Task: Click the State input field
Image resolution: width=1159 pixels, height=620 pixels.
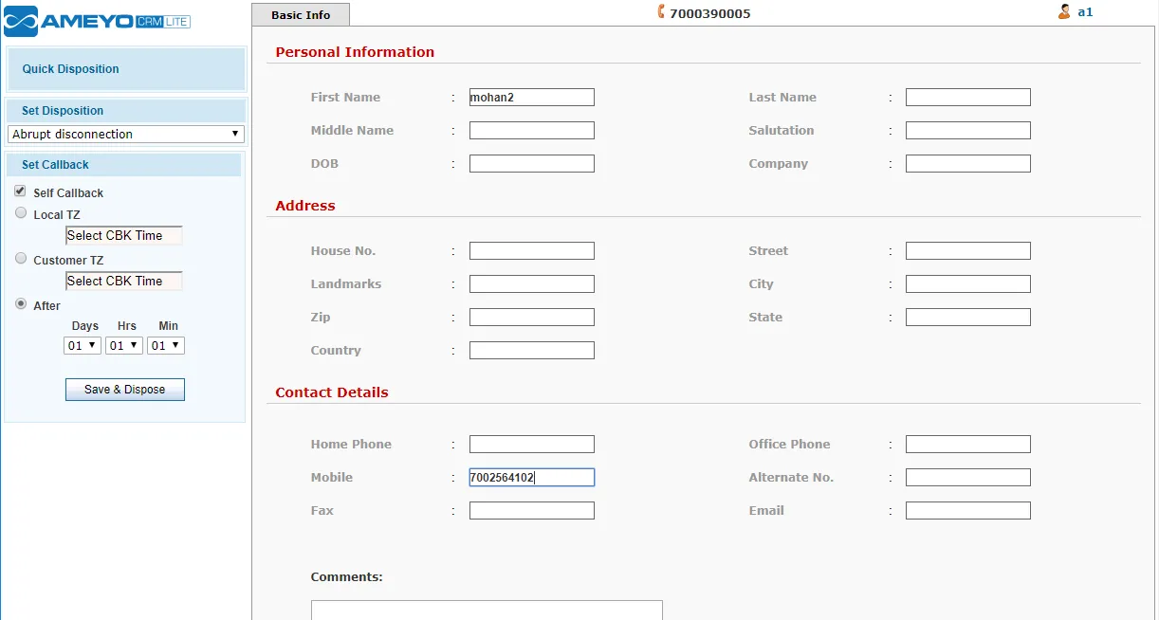Action: point(968,318)
